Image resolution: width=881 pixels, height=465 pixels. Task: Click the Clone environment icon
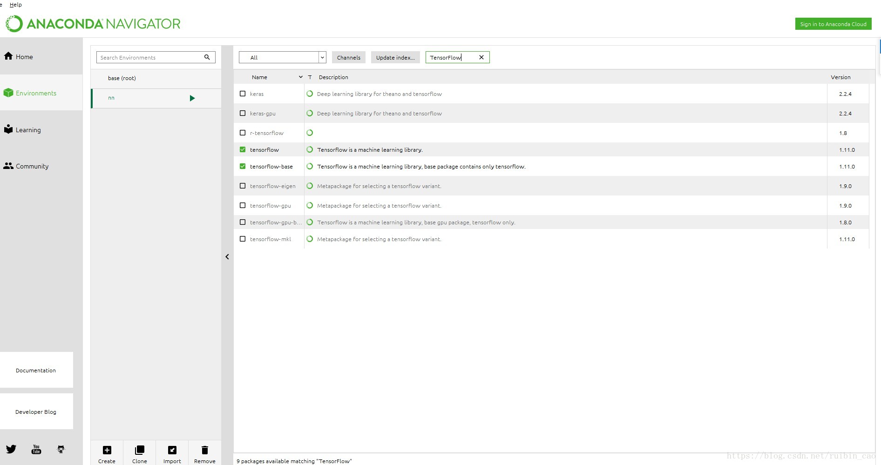(x=140, y=450)
